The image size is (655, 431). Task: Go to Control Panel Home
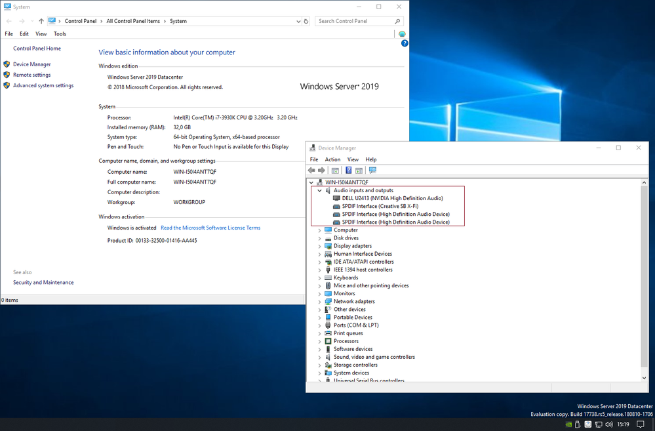coord(37,49)
